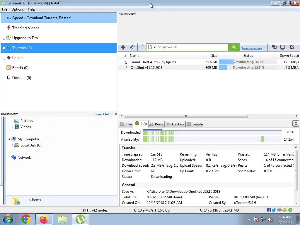Click the torrent list horizontal scrollbar
Viewport: 300px width, 225px height.
pos(185,116)
